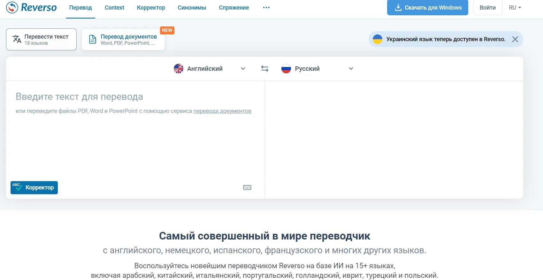Swap source and target languages
Image resolution: width=543 pixels, height=280 pixels.
(x=265, y=69)
